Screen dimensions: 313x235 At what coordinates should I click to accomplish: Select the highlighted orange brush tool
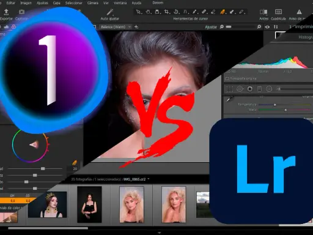(x=223, y=12)
